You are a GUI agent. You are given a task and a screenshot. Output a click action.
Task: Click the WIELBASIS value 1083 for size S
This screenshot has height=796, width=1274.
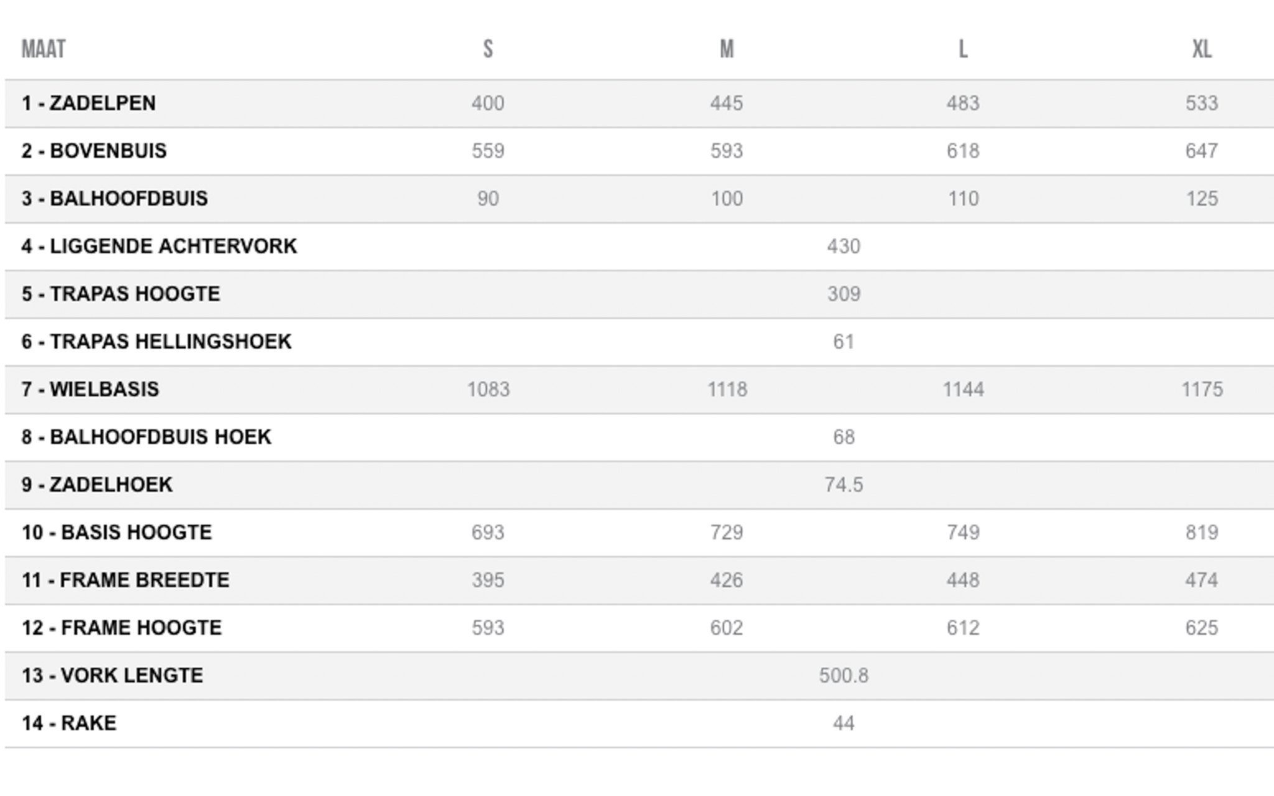pyautogui.click(x=488, y=390)
